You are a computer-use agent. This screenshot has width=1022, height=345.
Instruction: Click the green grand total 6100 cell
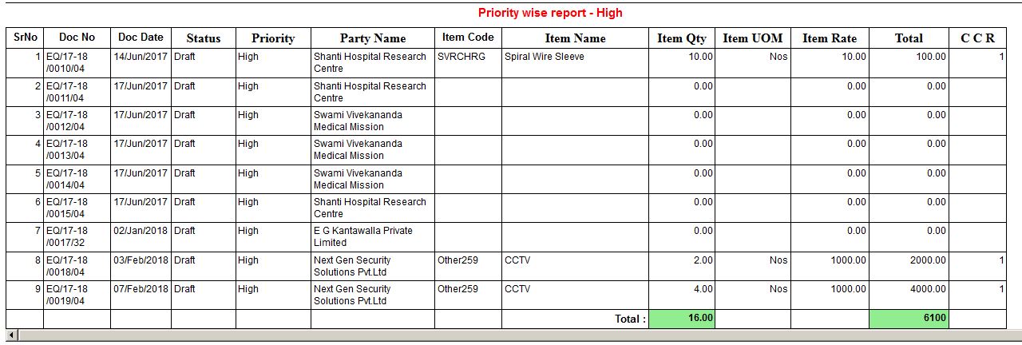tap(909, 319)
